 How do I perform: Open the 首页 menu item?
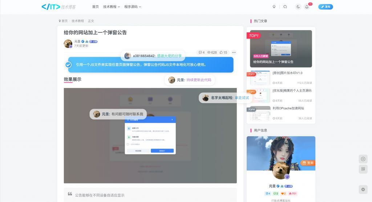[x=96, y=7]
